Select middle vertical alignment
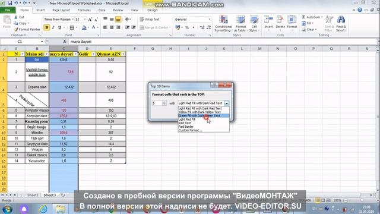380x214 pixels. pos(112,19)
